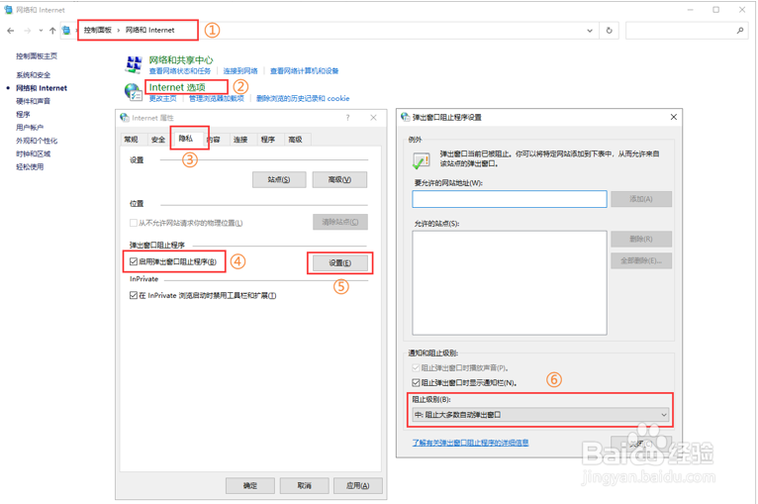The image size is (758, 504).
Task: Click 管理浏览器加载项 link
Action: pyautogui.click(x=216, y=98)
